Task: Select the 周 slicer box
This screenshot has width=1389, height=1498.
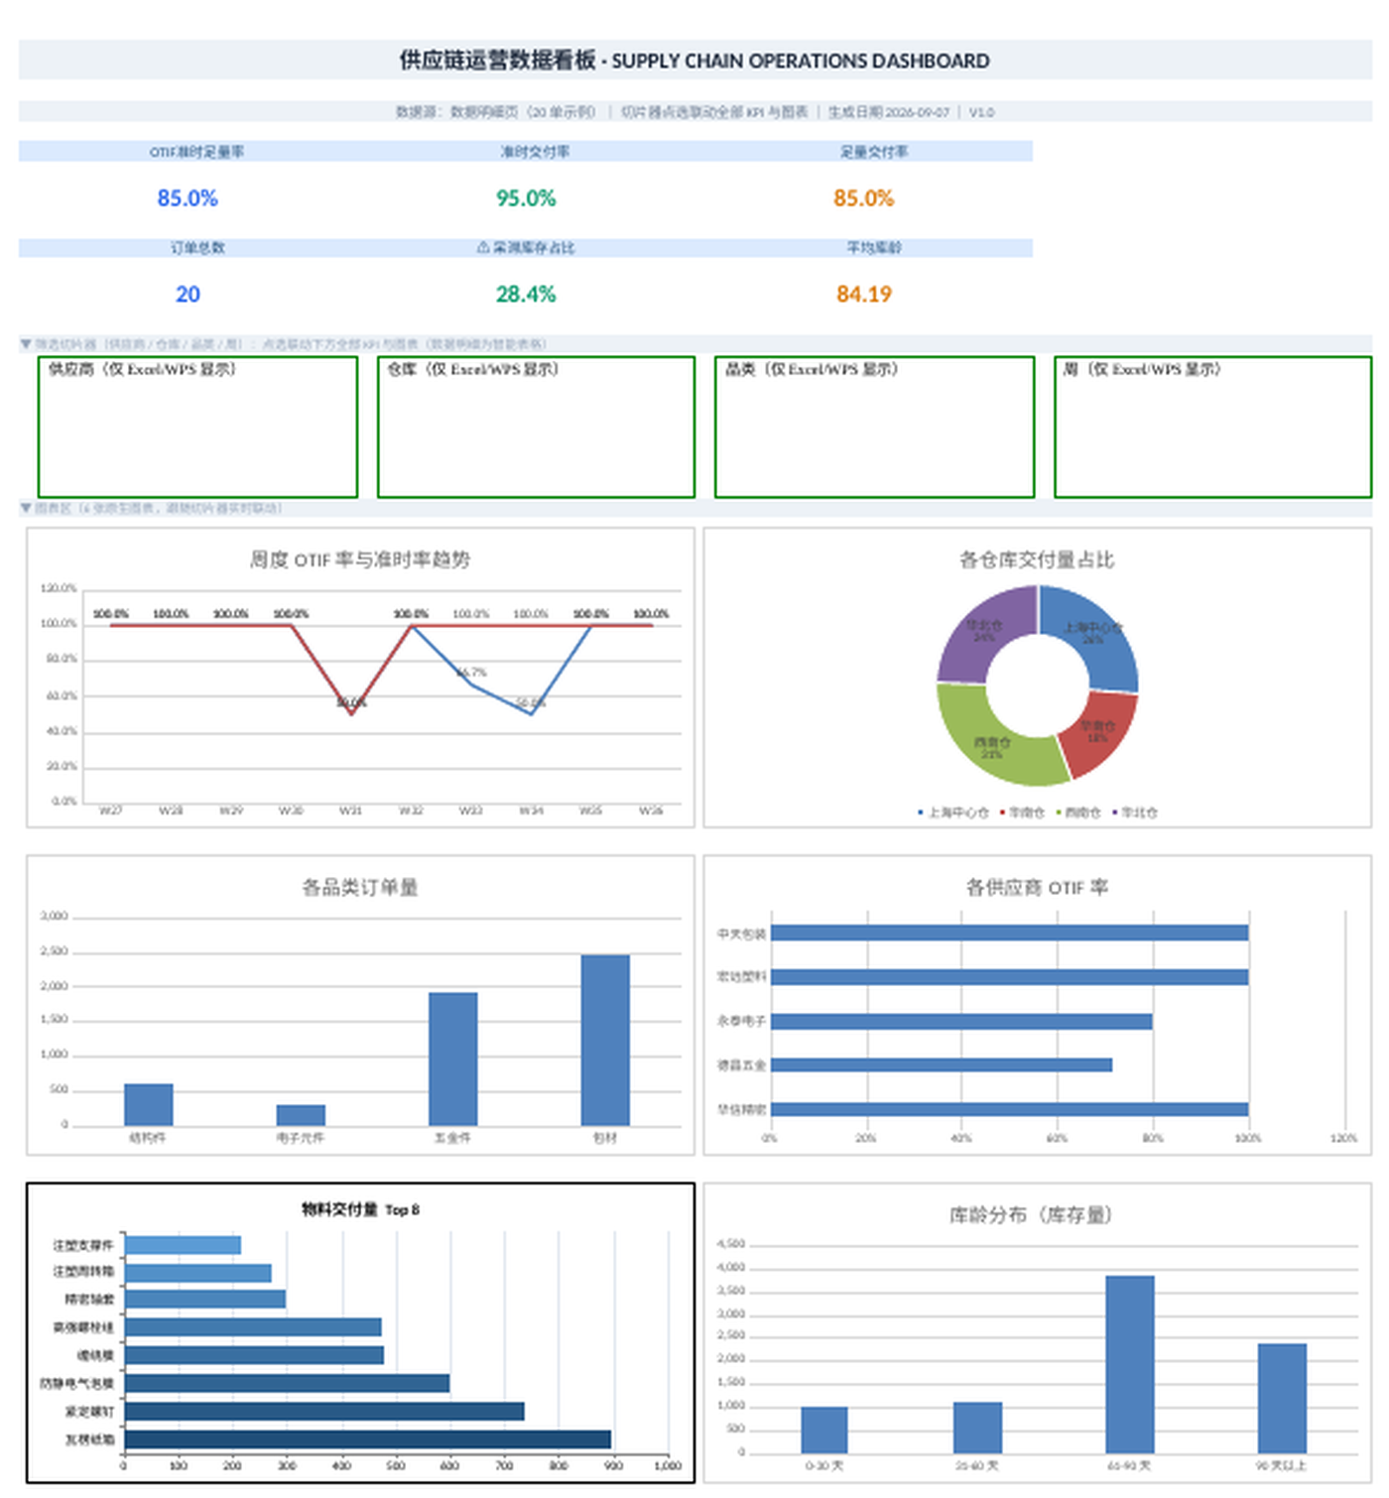Action: tap(1212, 428)
